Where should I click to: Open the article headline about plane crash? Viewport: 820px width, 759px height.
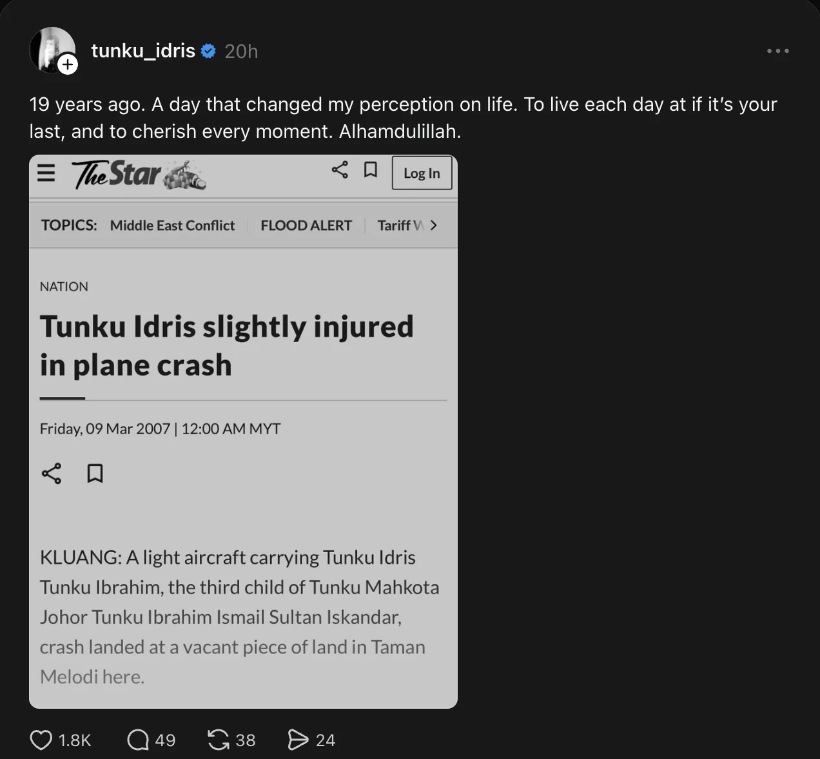click(x=226, y=345)
